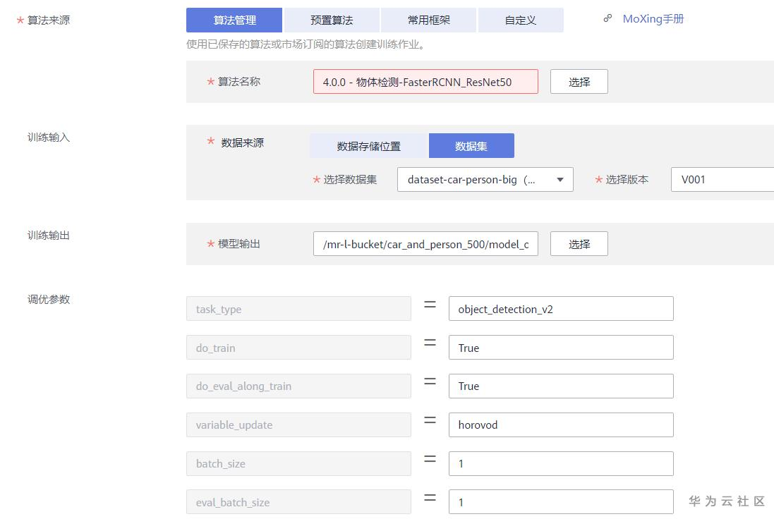Edit the batch_size value field
The image size is (774, 519).
(561, 463)
